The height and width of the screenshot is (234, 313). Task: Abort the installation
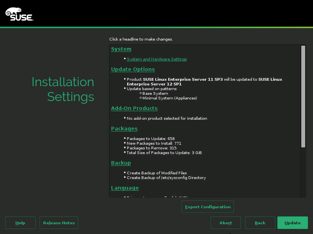point(226,223)
